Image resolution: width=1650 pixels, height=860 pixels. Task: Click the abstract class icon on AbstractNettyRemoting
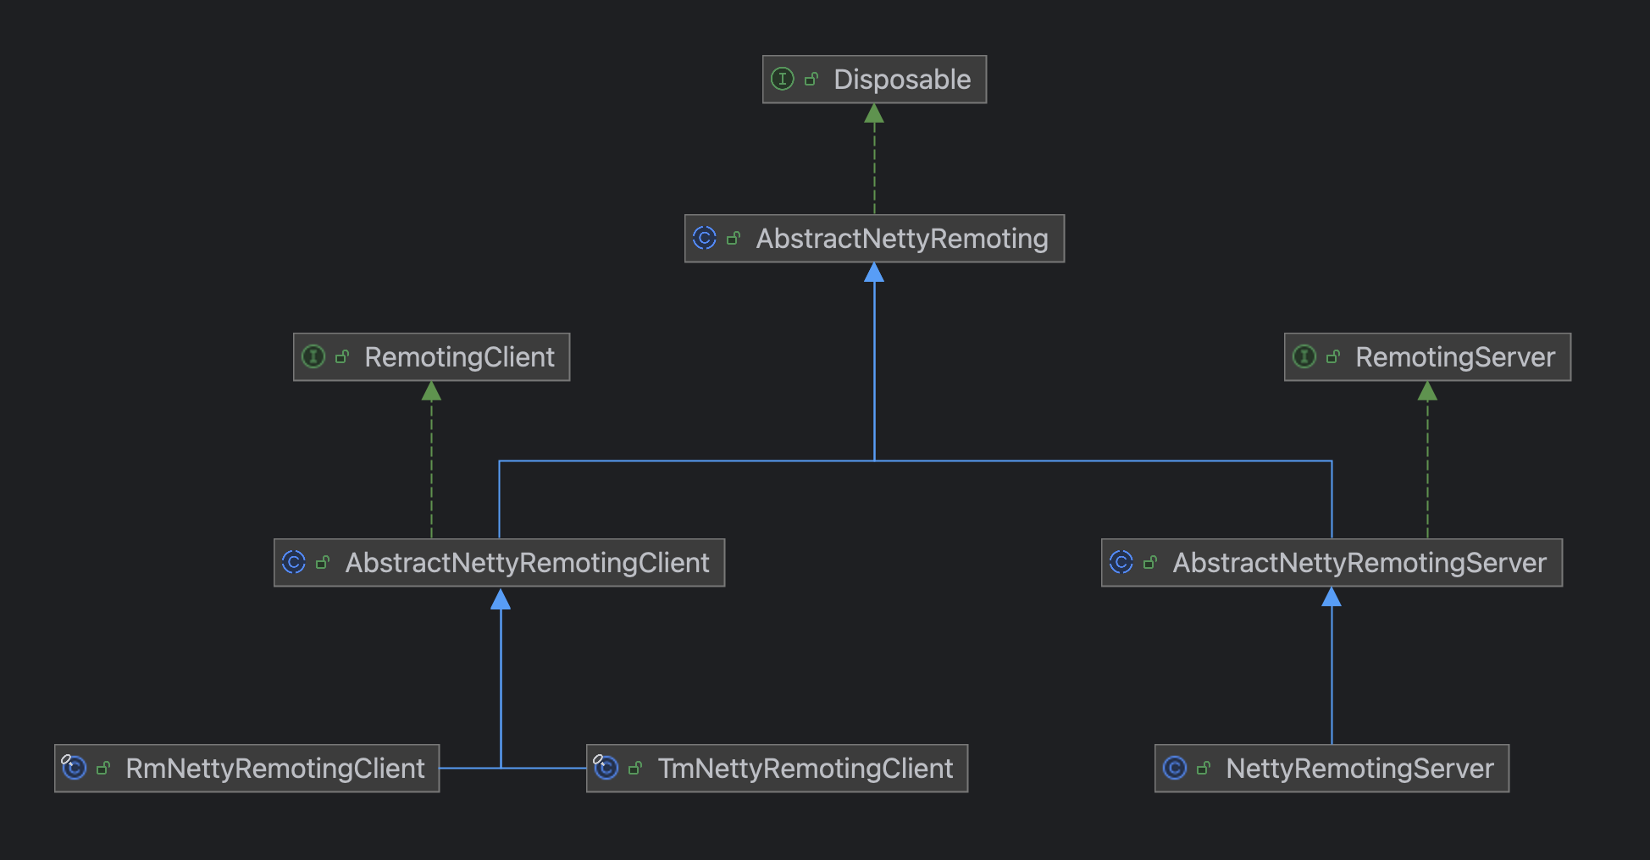coord(704,239)
